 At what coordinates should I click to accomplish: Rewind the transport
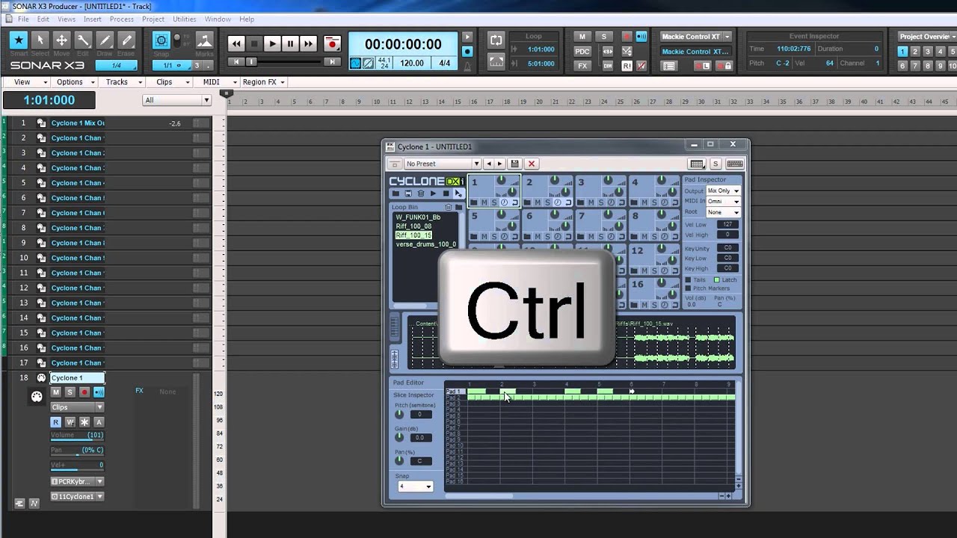click(236, 44)
